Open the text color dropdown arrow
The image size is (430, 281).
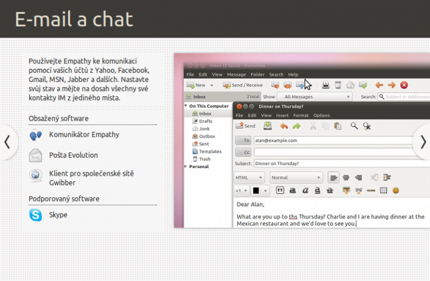(x=265, y=191)
